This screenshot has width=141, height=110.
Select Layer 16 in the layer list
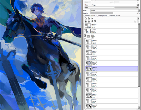tap(111, 31)
